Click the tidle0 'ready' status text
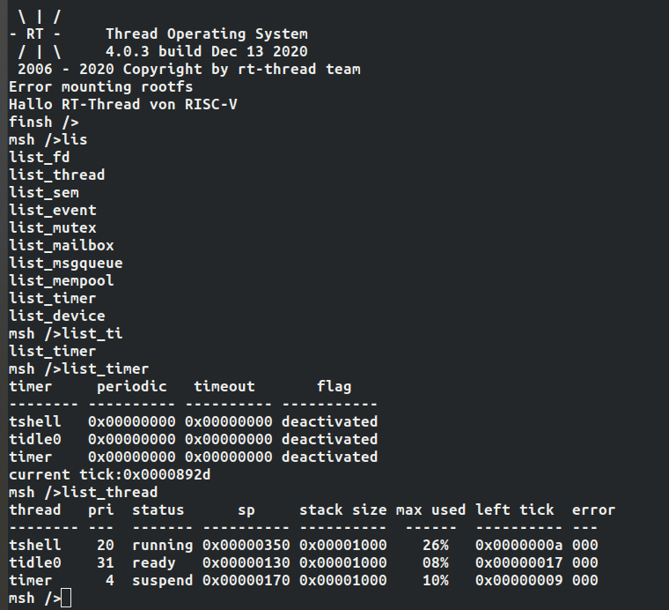 click(x=154, y=562)
